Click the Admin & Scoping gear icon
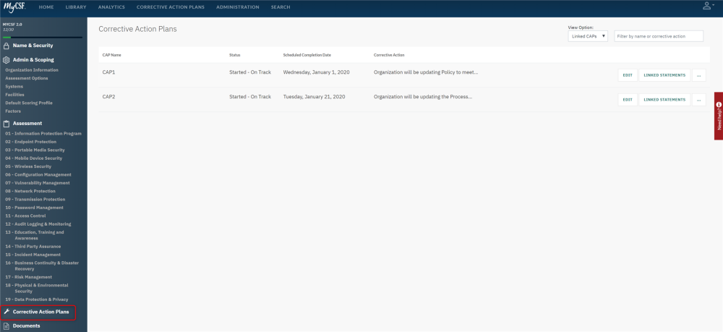 tap(7, 60)
